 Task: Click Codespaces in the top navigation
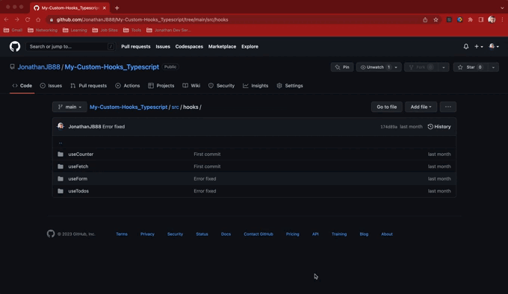coord(189,46)
